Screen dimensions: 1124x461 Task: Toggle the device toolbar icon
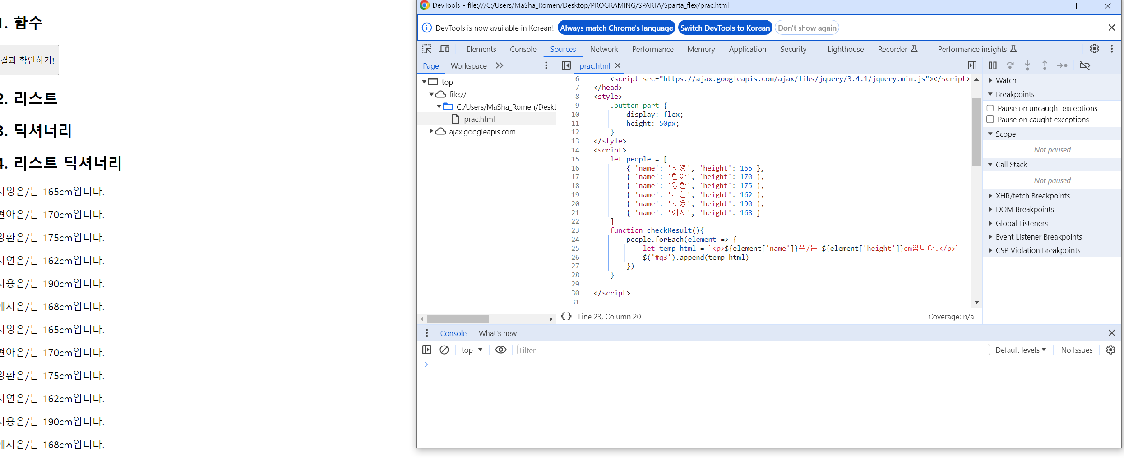pyautogui.click(x=444, y=49)
